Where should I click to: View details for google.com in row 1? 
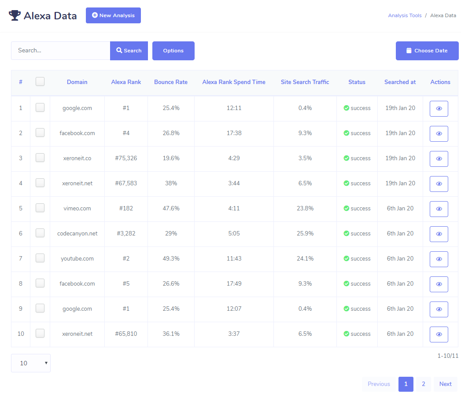439,109
